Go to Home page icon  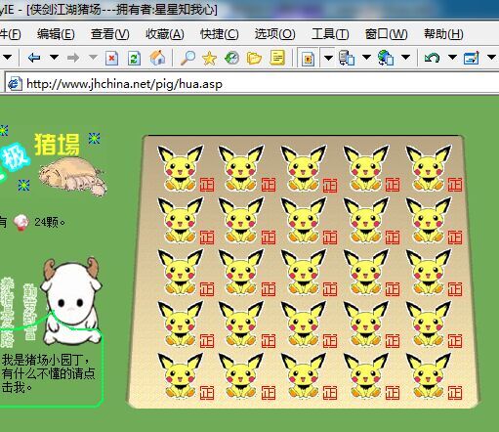157,58
